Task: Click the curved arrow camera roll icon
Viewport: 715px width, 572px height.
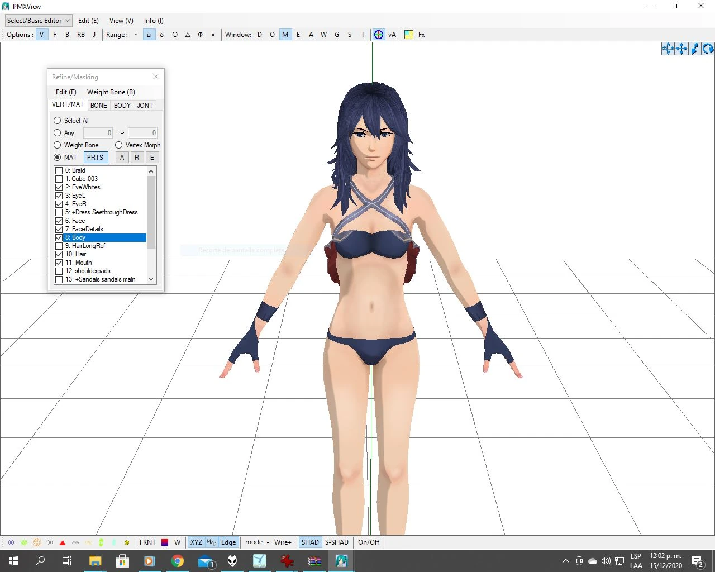Action: 708,49
